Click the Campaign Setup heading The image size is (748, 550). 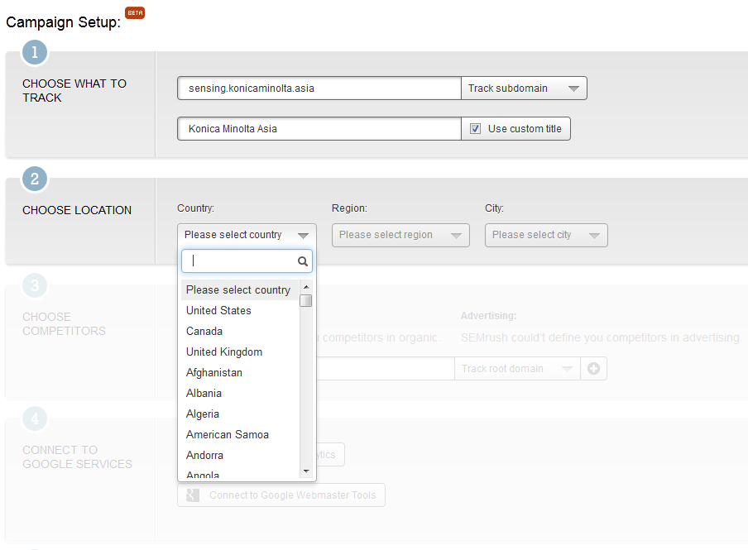(x=63, y=22)
